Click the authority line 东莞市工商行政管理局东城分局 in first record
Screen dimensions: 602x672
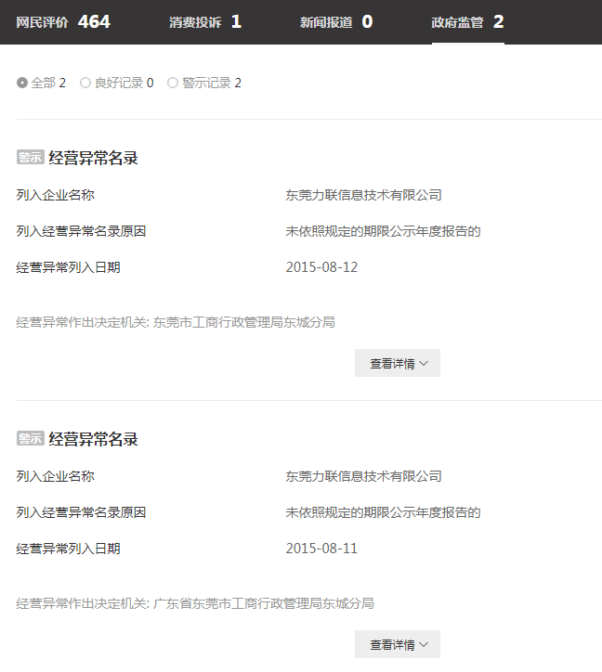(x=244, y=322)
